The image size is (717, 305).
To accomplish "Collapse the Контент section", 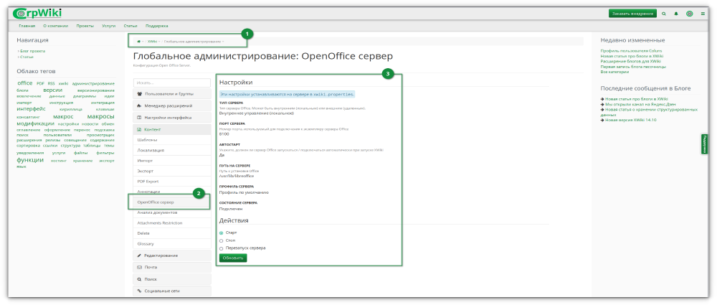I will click(x=172, y=130).
